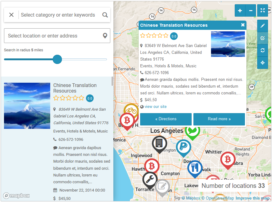Click the date November 22, 2014 00:00
272x202 pixels.
tap(82, 190)
